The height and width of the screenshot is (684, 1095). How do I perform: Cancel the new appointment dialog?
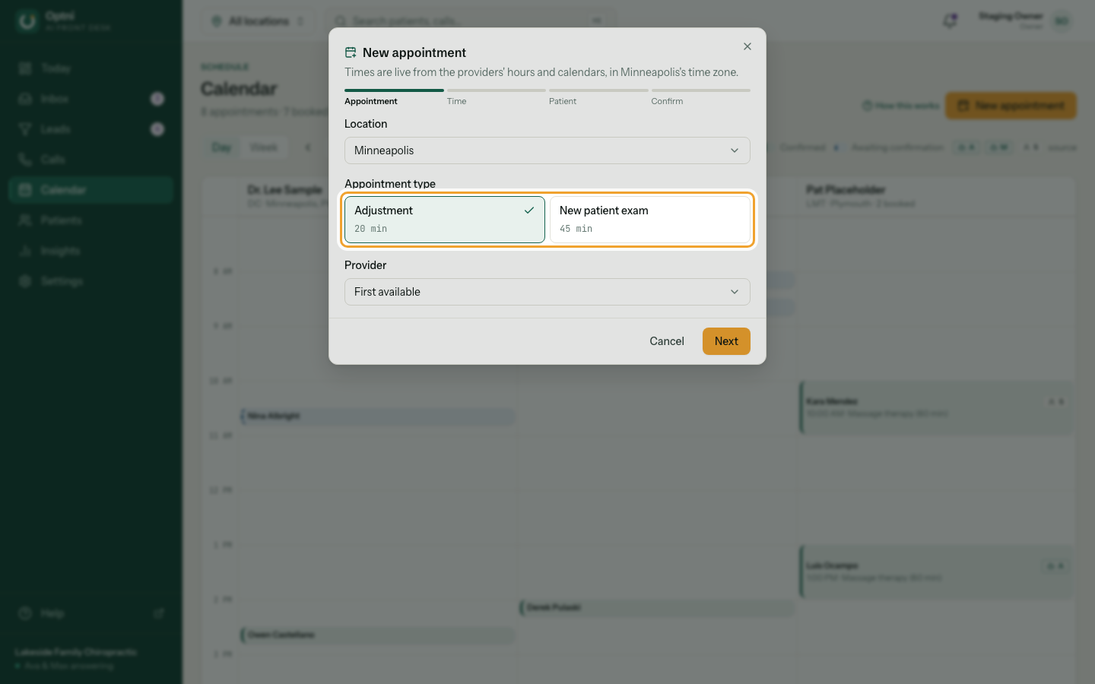(667, 341)
